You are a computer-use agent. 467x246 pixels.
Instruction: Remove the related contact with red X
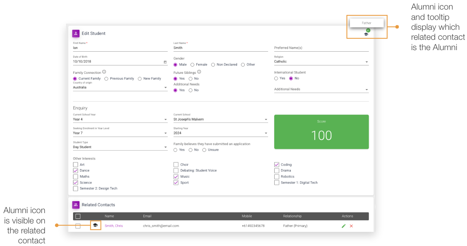351,226
